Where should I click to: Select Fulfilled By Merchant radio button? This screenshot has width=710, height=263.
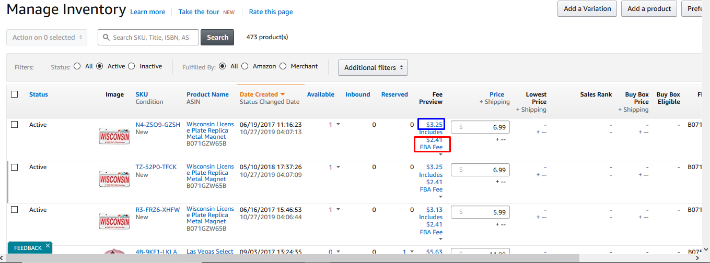283,66
